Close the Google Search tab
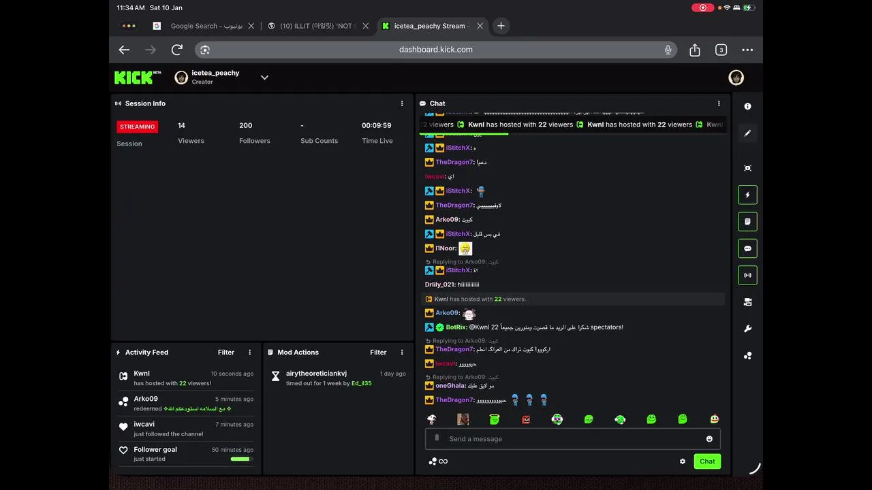 pyautogui.click(x=251, y=26)
